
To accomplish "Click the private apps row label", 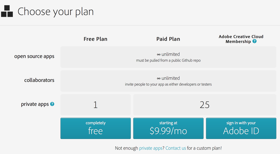I will click(35, 104).
